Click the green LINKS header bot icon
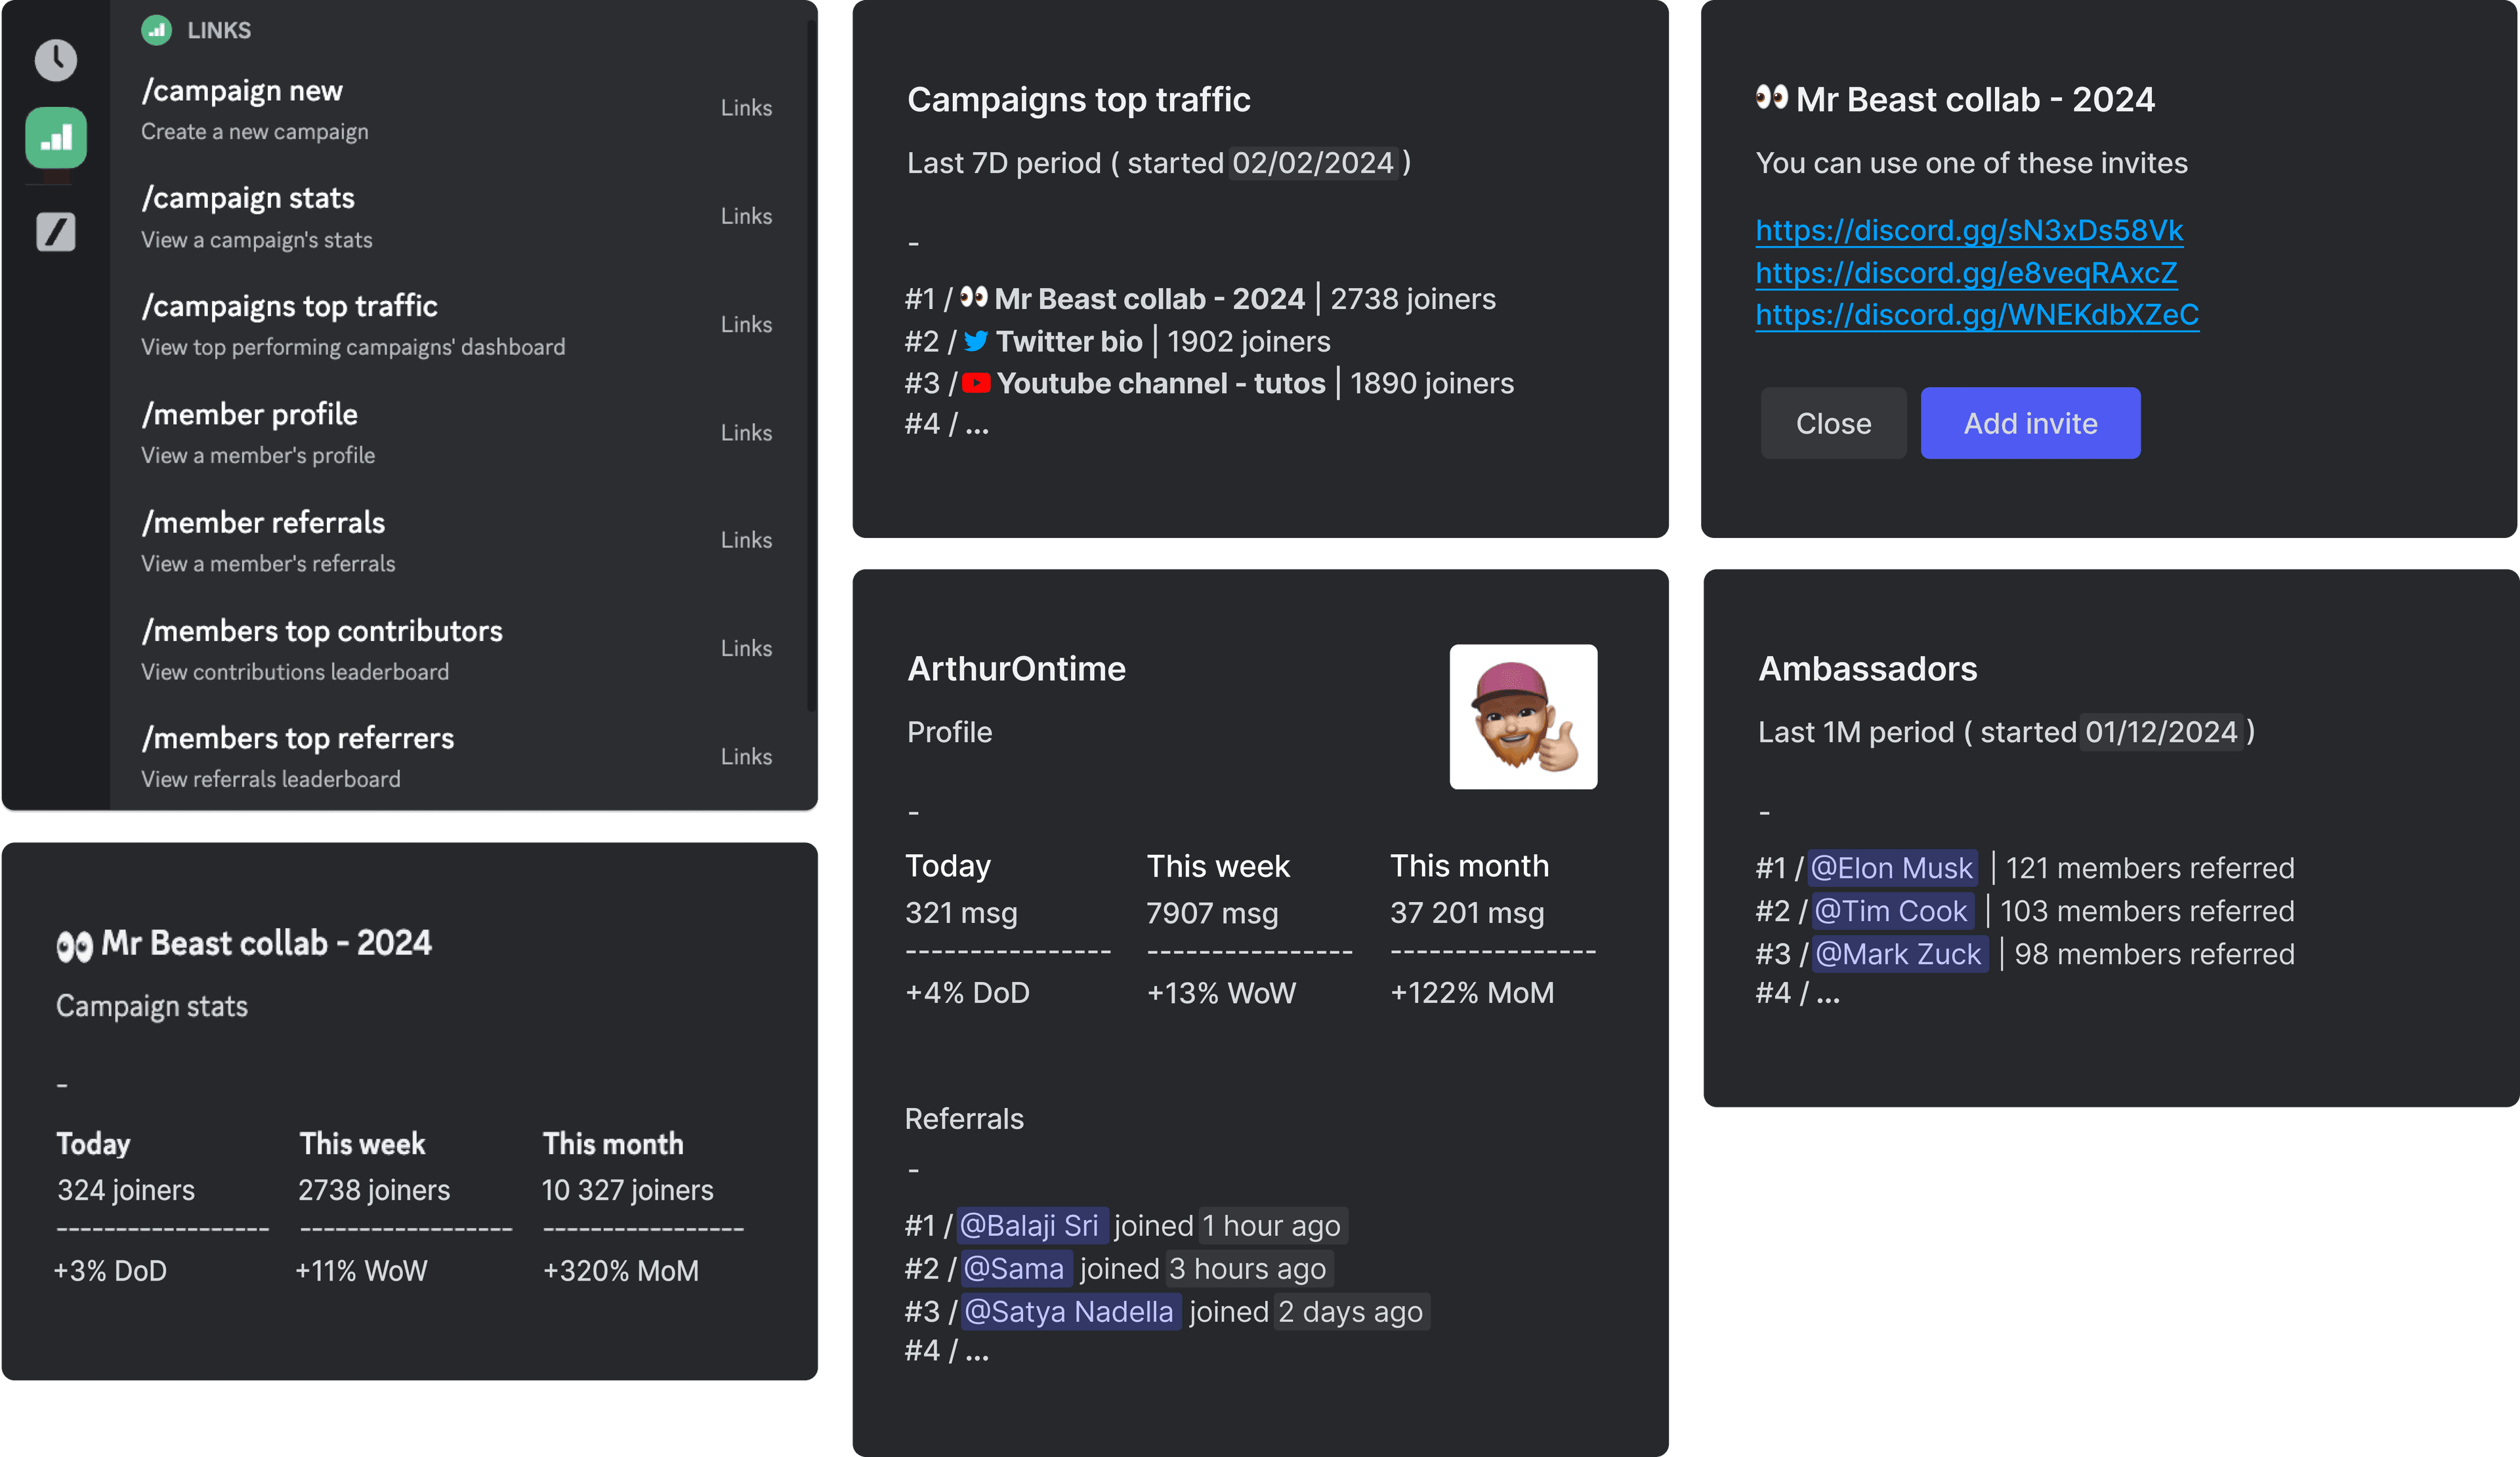Image resolution: width=2520 pixels, height=1457 pixels. [x=156, y=30]
